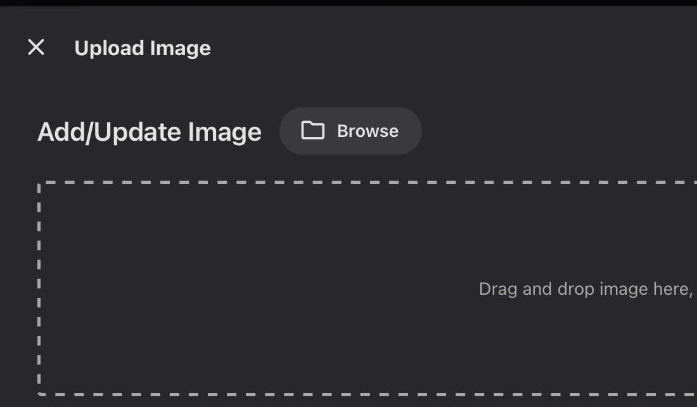Screen dimensions: 697x407
Task: Click the "Add/Update Image" heading
Action: (150, 132)
